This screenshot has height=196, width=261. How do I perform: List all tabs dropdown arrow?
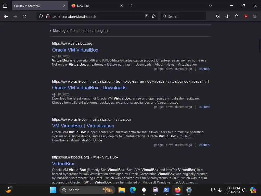tap(210, 6)
